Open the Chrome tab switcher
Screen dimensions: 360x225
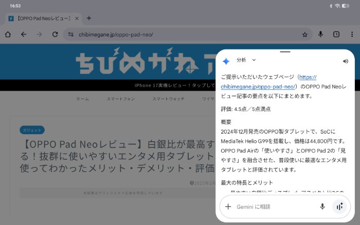pos(336,34)
